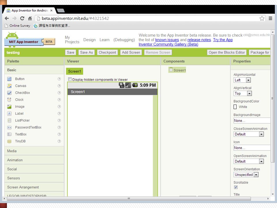
Task: Select the Canvas component icon
Action: click(x=9, y=86)
